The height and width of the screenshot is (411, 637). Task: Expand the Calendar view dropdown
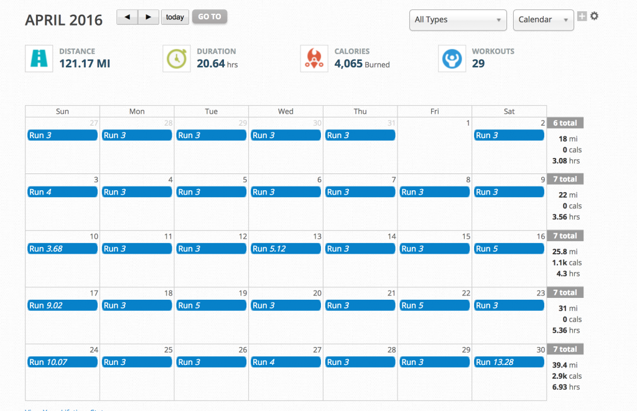coord(543,20)
